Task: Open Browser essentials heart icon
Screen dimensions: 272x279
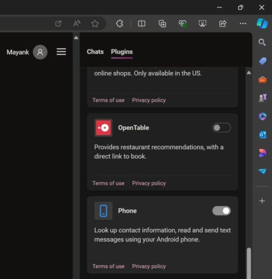Action: click(x=182, y=23)
